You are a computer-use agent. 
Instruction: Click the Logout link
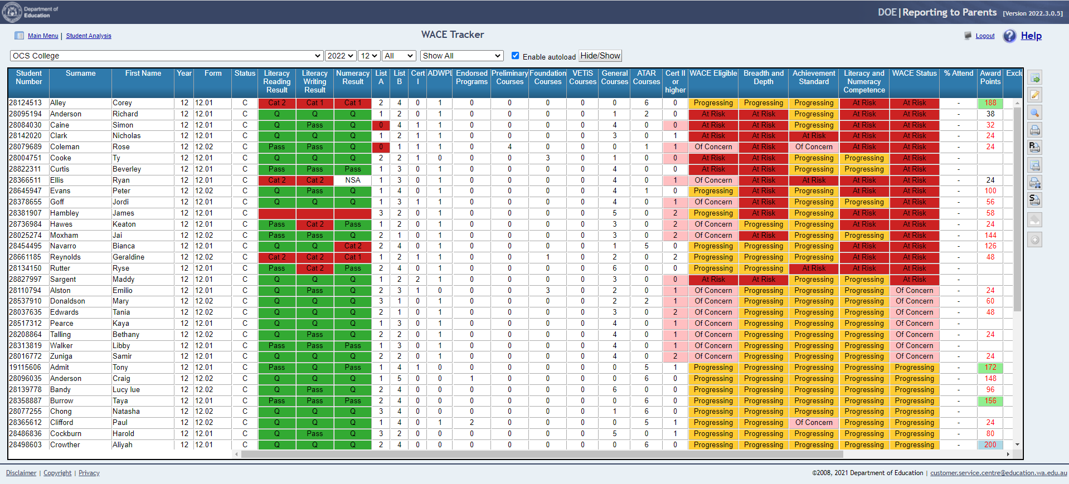click(x=985, y=36)
